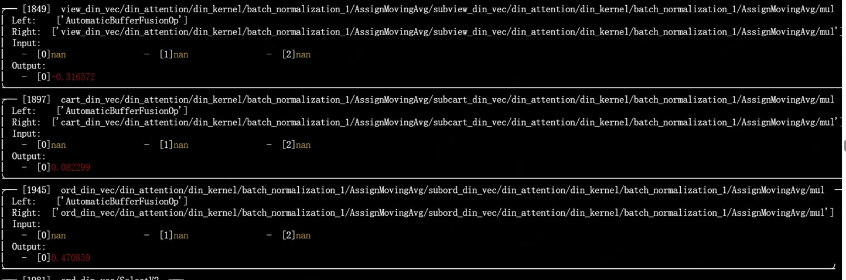Click the [1849] block header index

[x=36, y=9]
